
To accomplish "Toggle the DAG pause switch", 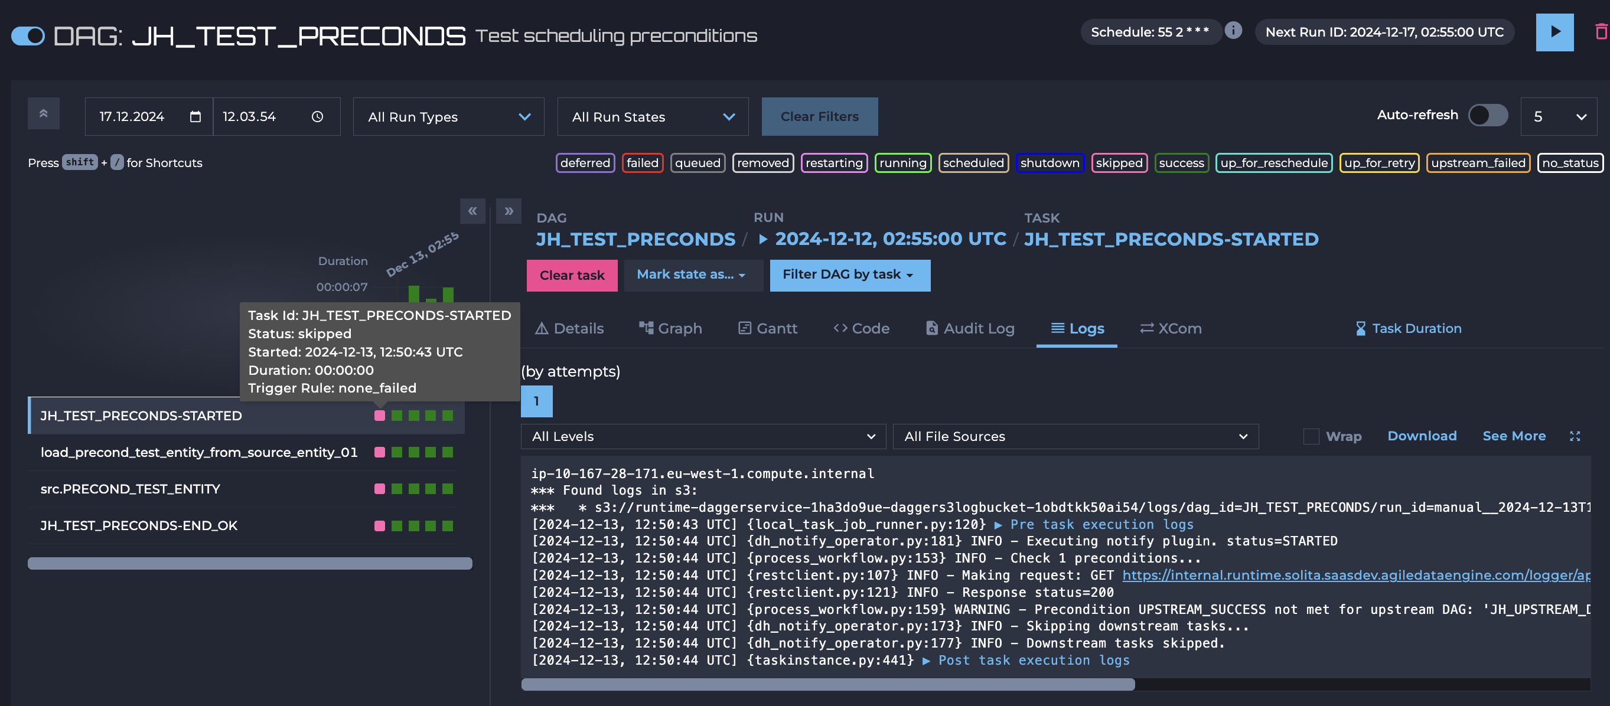I will [x=28, y=36].
